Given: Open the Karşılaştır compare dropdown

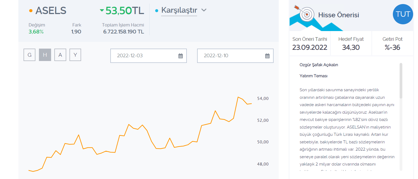Looking at the screenshot, I should click(179, 10).
